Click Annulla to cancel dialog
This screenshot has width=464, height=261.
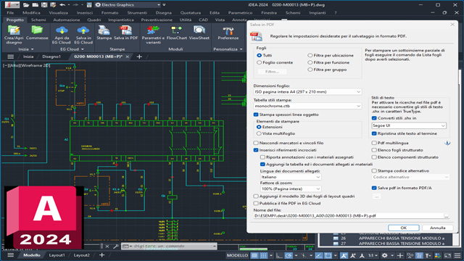[438, 228]
